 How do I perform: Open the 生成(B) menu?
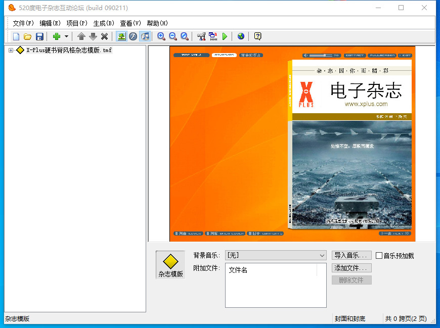pos(104,23)
